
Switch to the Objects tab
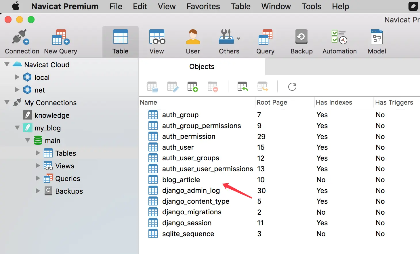(x=202, y=67)
